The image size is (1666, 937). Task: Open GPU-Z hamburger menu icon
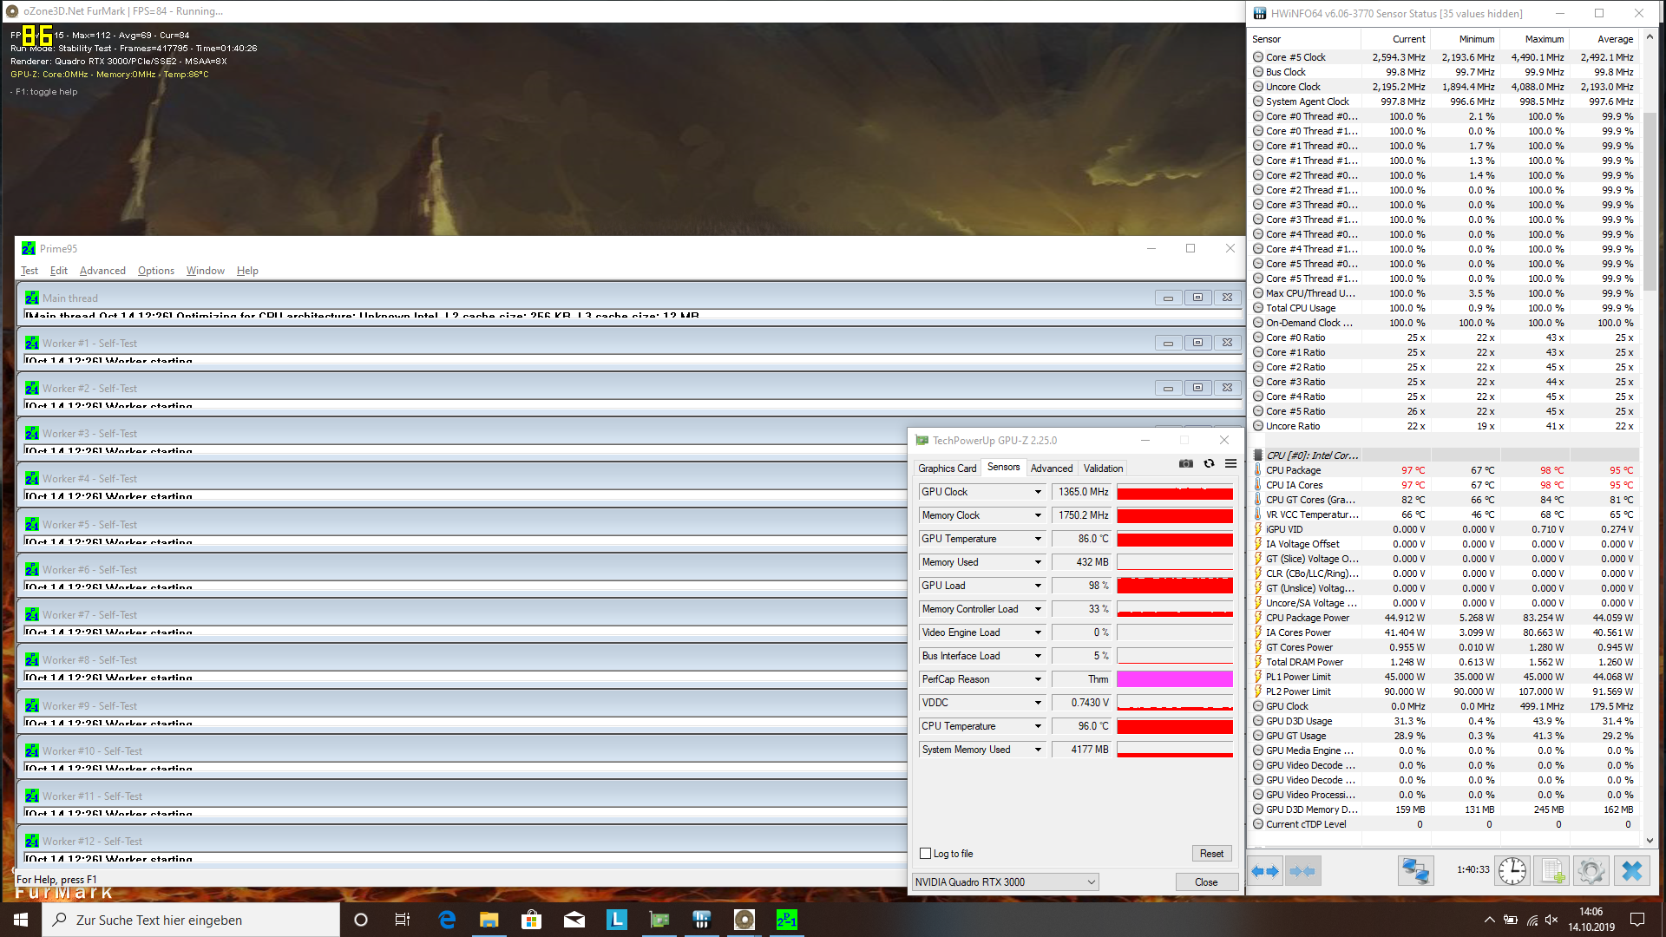point(1230,464)
